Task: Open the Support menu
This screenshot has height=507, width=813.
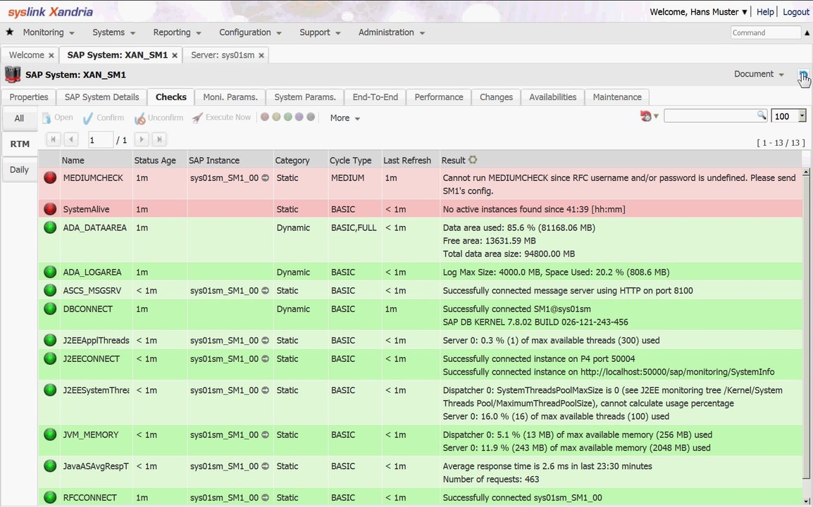Action: [x=320, y=32]
